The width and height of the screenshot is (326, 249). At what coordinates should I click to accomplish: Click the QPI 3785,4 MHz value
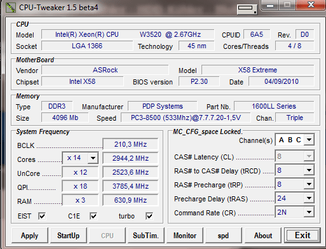tap(130, 186)
